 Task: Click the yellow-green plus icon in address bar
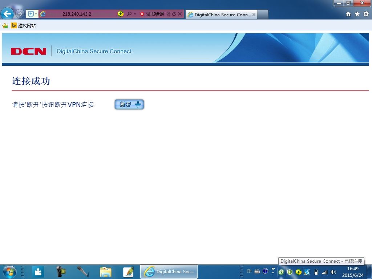(x=121, y=14)
